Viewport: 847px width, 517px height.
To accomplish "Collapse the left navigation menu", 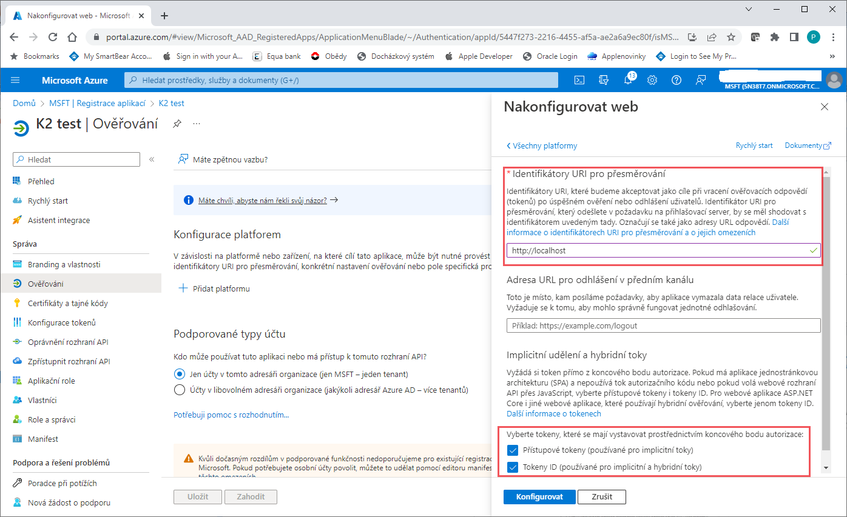I will coord(152,159).
